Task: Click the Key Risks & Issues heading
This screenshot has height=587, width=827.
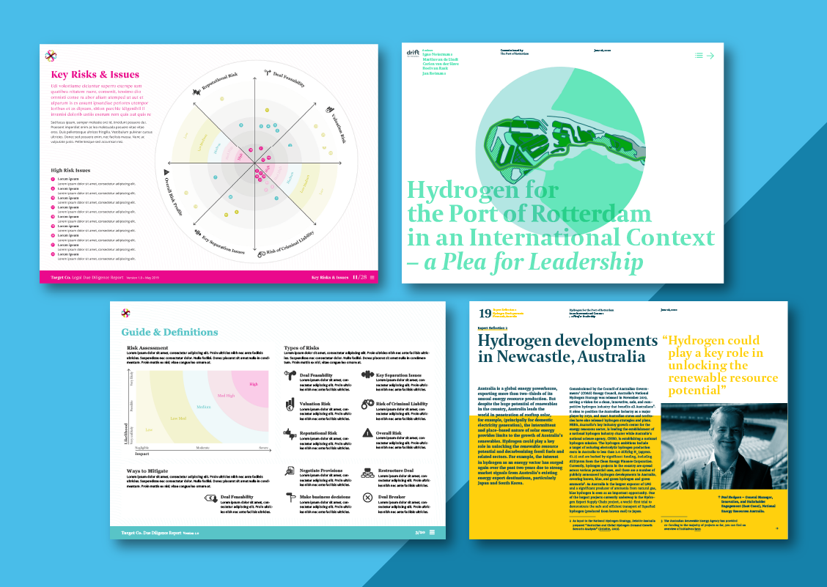Action: (95, 74)
